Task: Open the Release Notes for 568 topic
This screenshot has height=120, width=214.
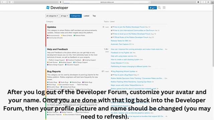Action: pos(119,41)
